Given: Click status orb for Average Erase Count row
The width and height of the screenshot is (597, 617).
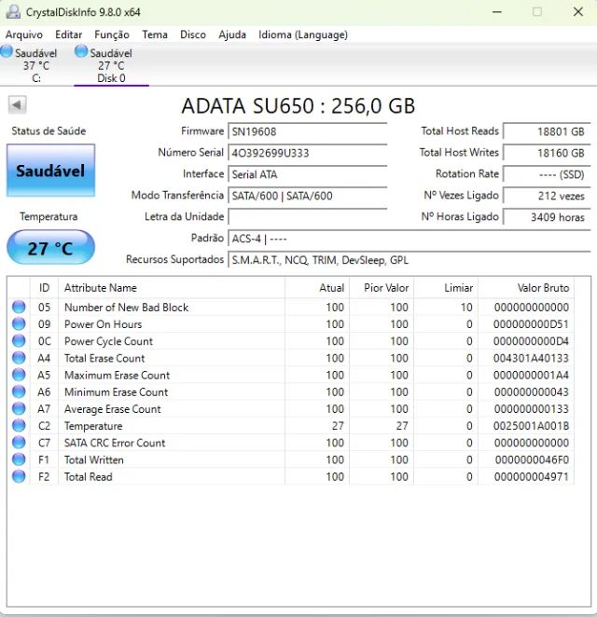Looking at the screenshot, I should (19, 408).
